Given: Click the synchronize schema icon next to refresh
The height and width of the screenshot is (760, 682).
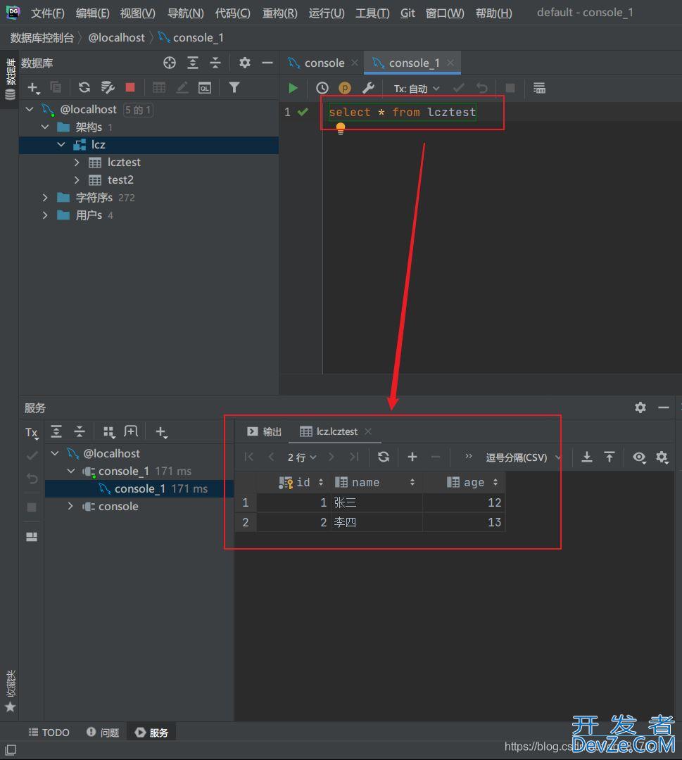Looking at the screenshot, I should (x=107, y=87).
